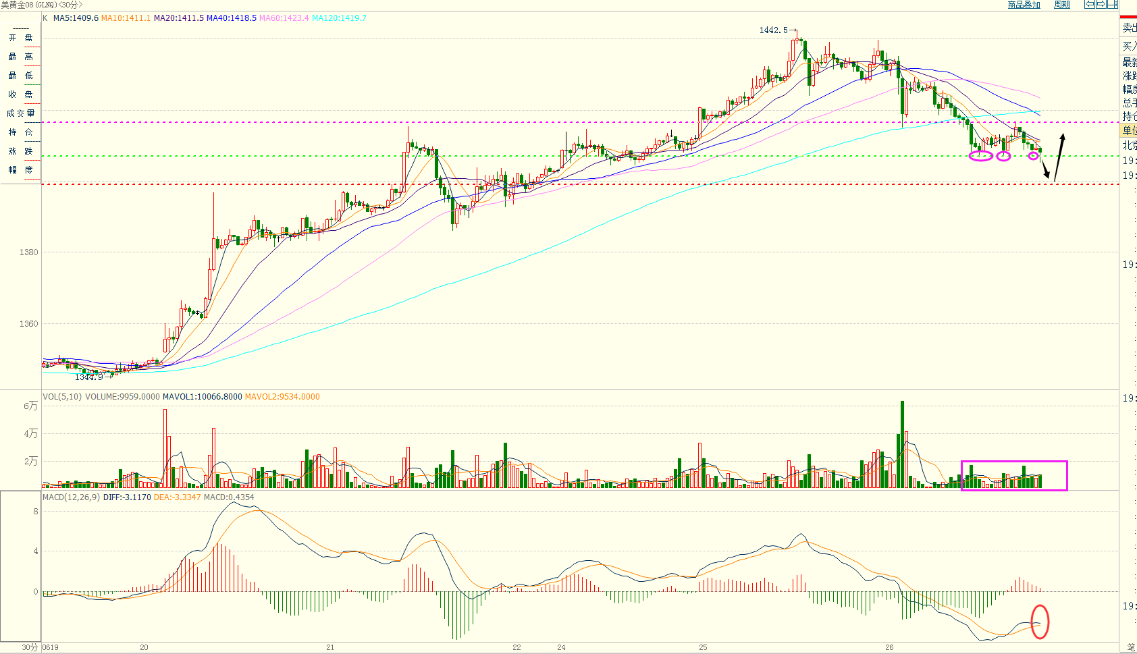Select the MA20:1411.5 indicator label

coord(178,18)
